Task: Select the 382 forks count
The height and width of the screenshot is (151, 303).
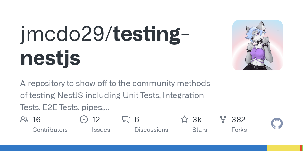Action: click(x=238, y=120)
